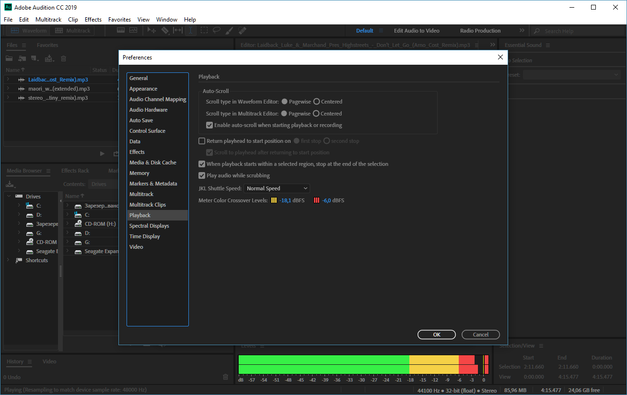Click the Import File icon in Files panel
This screenshot has height=395, width=627.
pos(22,58)
